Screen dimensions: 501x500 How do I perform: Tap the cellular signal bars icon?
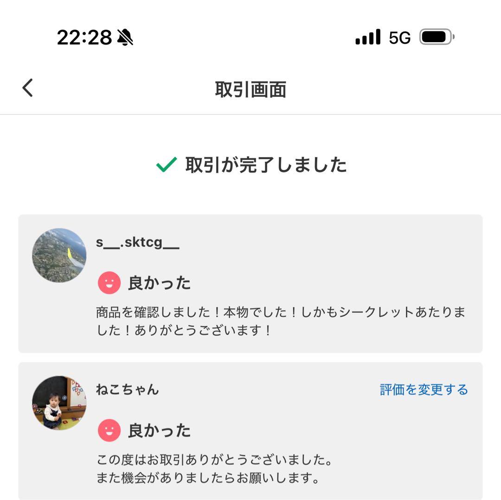pos(368,37)
